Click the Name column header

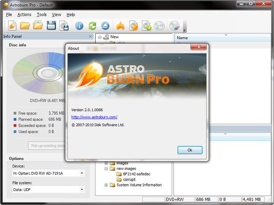pos(183,38)
